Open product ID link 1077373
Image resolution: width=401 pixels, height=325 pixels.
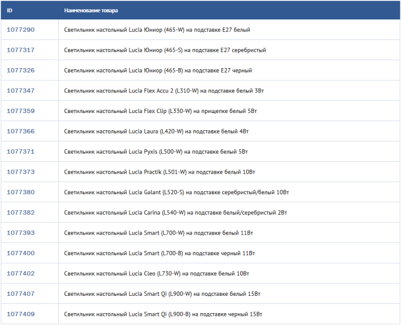pos(21,172)
